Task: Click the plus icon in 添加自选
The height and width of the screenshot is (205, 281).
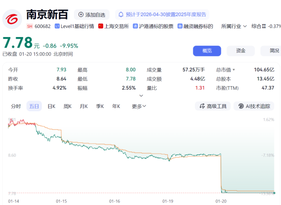Action: click(81, 15)
